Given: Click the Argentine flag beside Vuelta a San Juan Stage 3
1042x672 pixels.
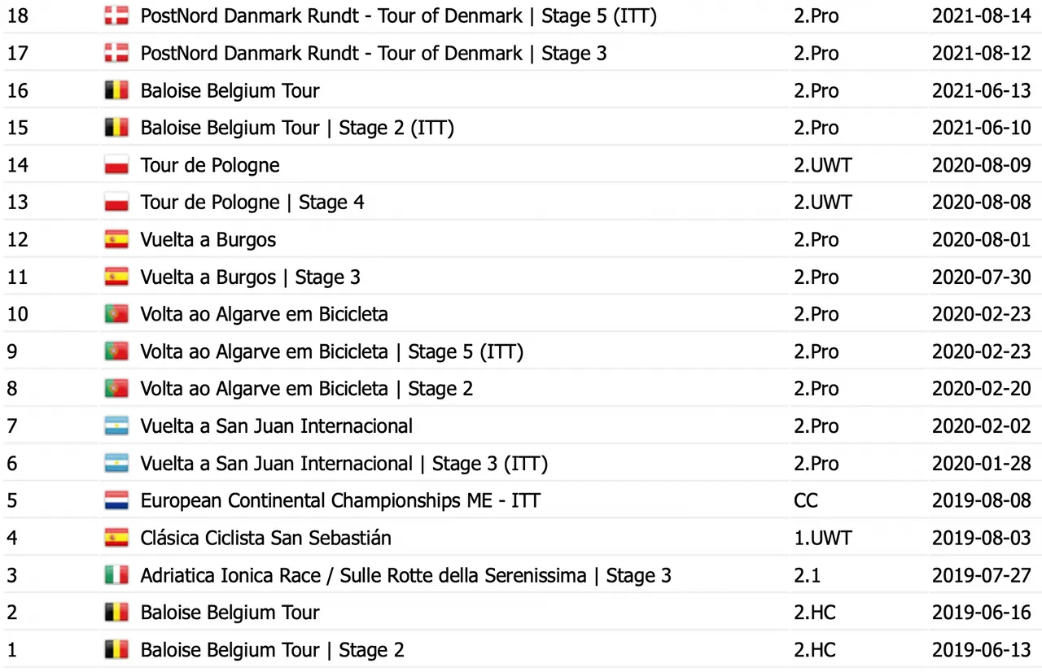Looking at the screenshot, I should point(116,464).
